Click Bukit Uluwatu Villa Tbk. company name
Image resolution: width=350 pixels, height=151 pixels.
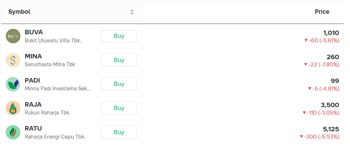[x=53, y=40]
